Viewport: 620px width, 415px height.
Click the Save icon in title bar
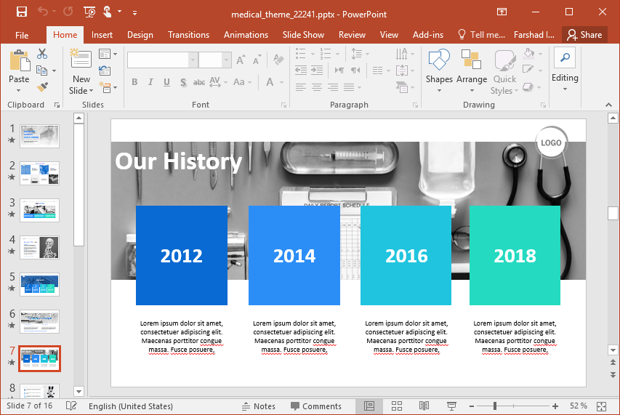point(21,12)
